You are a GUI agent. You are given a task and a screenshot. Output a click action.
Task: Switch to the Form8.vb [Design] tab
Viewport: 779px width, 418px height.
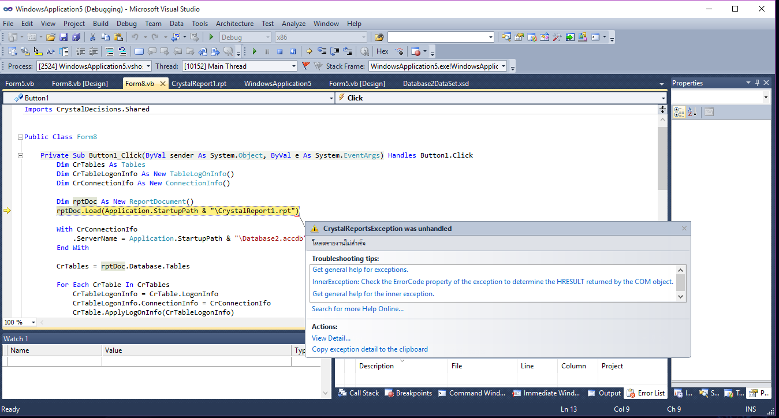(x=80, y=84)
